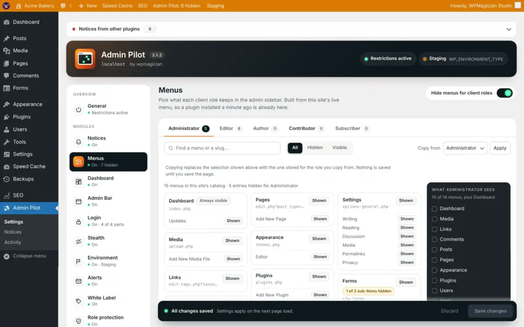Viewport: 524px width, 327px height.
Task: Click the Role protection shield icon
Action: coord(78,321)
